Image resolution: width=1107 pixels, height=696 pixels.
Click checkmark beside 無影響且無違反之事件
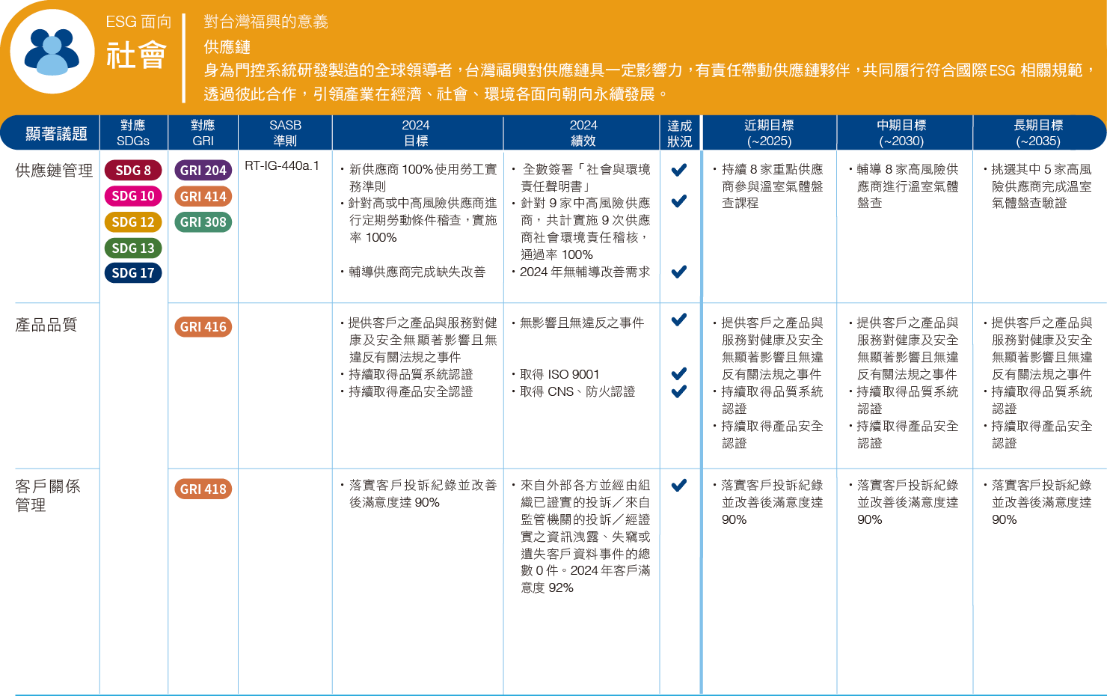pyautogui.click(x=679, y=320)
